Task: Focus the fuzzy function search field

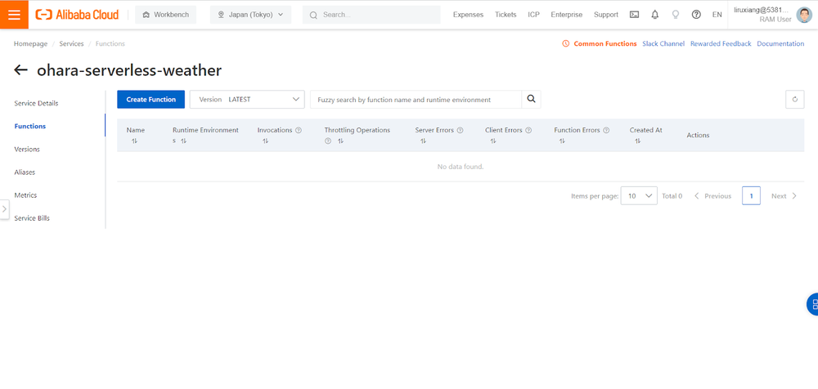Action: pyautogui.click(x=416, y=99)
